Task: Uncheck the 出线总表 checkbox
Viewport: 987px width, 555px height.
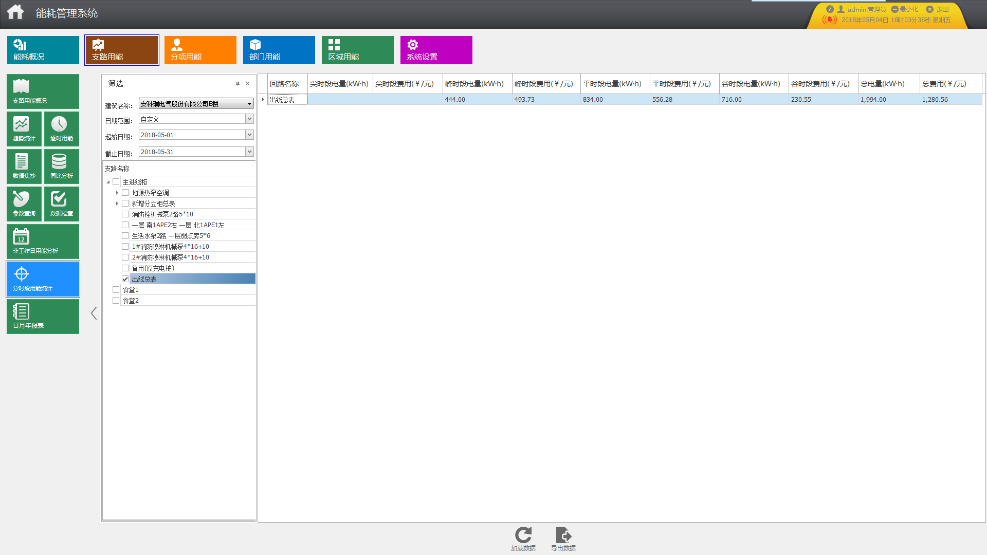Action: pos(125,279)
